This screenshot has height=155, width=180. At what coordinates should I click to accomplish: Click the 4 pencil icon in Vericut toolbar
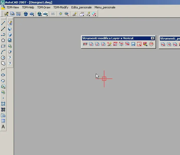tap(109, 44)
